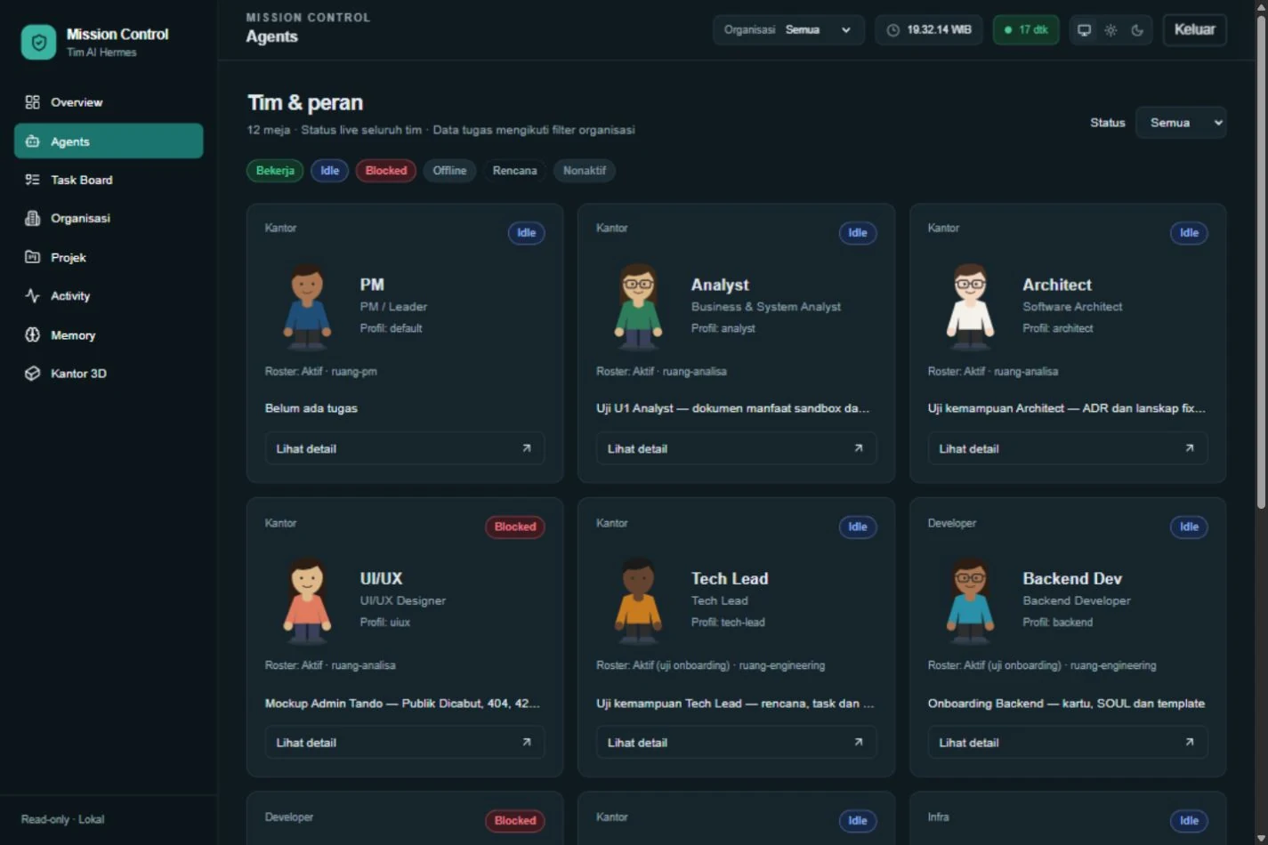
Task: Toggle the Idle status filter chip
Action: (330, 171)
